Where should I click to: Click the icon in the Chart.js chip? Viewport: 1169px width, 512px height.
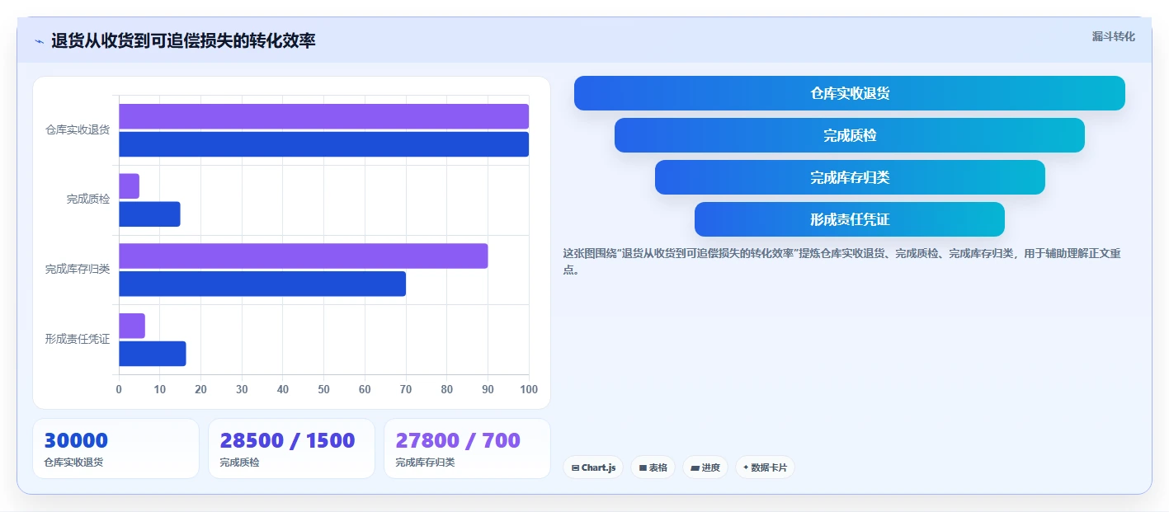575,467
